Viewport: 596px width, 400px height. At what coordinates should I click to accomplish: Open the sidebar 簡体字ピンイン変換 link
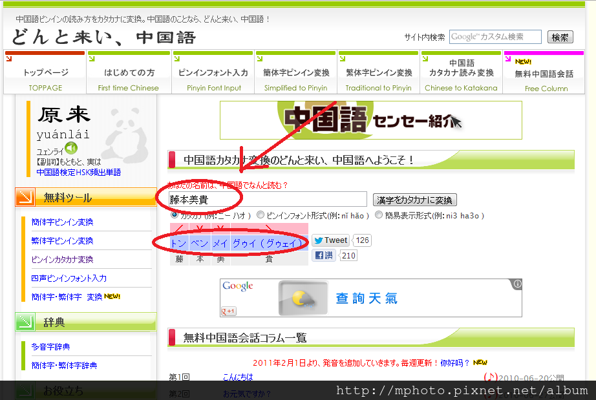pos(62,222)
